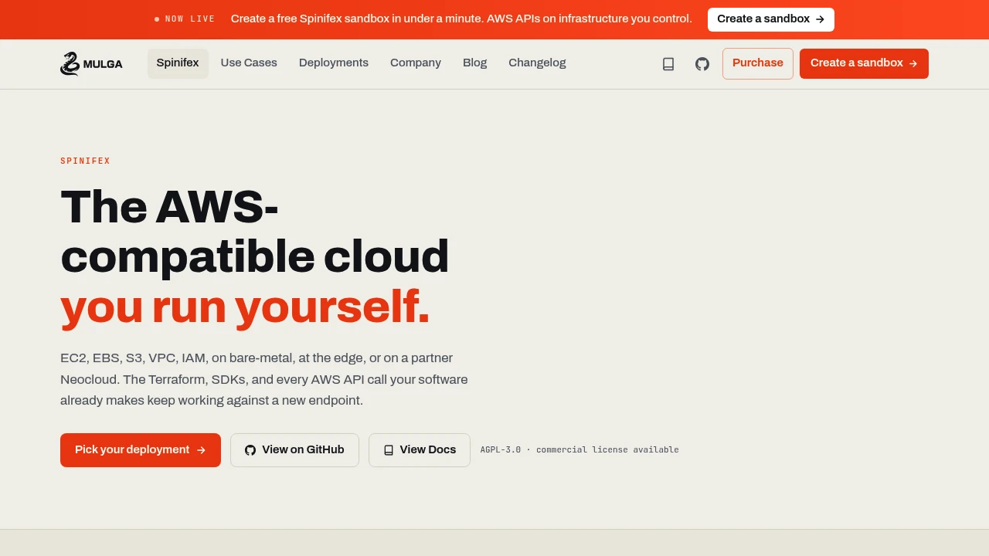
Task: Click book icon in View Docs button
Action: click(389, 450)
